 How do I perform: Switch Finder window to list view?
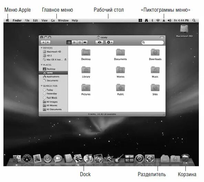click(x=74, y=42)
